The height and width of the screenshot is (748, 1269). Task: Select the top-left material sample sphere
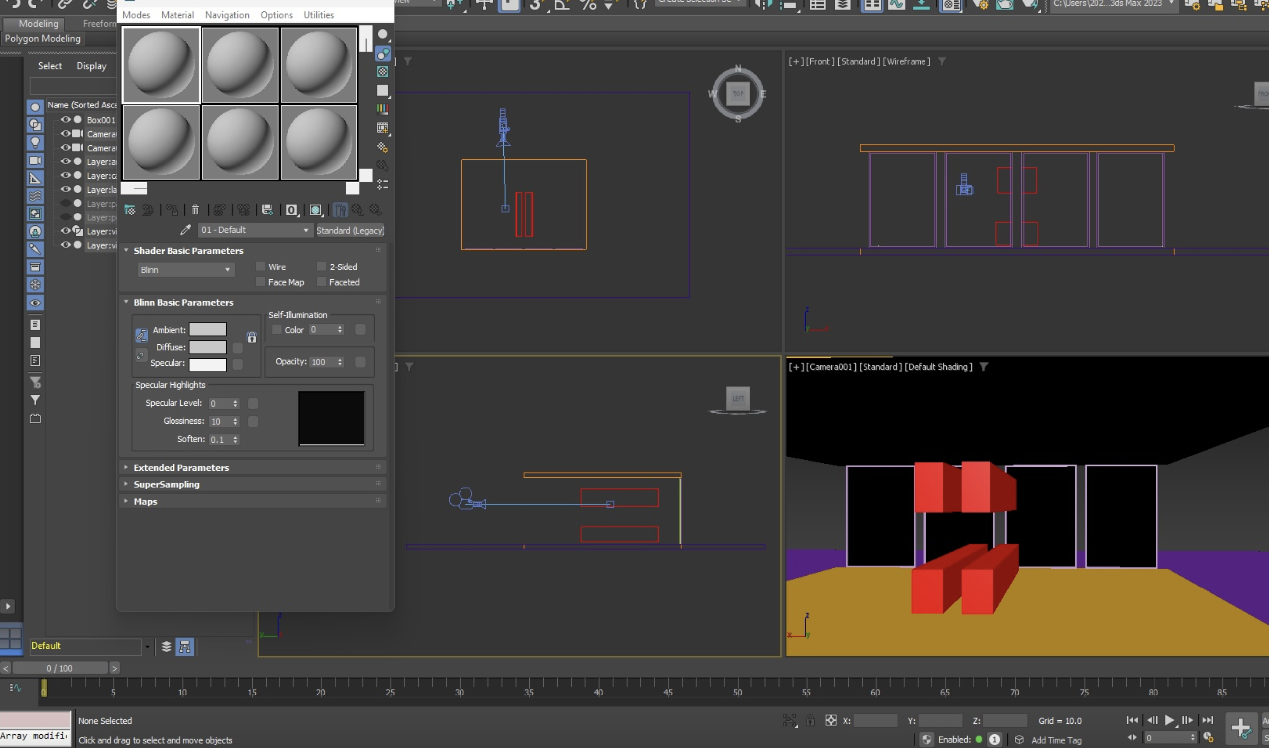pos(162,64)
